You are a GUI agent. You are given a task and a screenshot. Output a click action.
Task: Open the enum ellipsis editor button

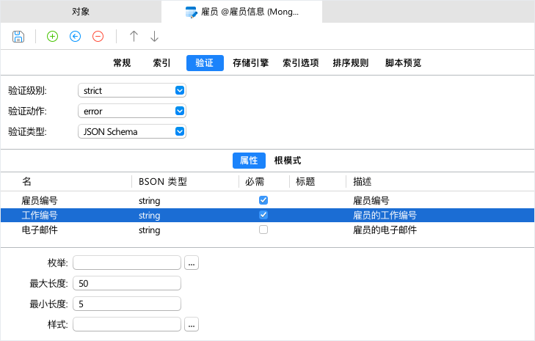tap(192, 263)
